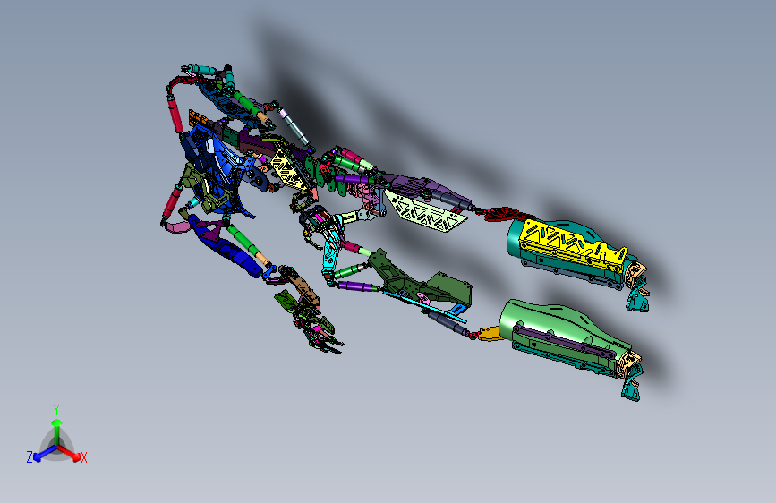Select the pink link at the far left

(x=177, y=226)
